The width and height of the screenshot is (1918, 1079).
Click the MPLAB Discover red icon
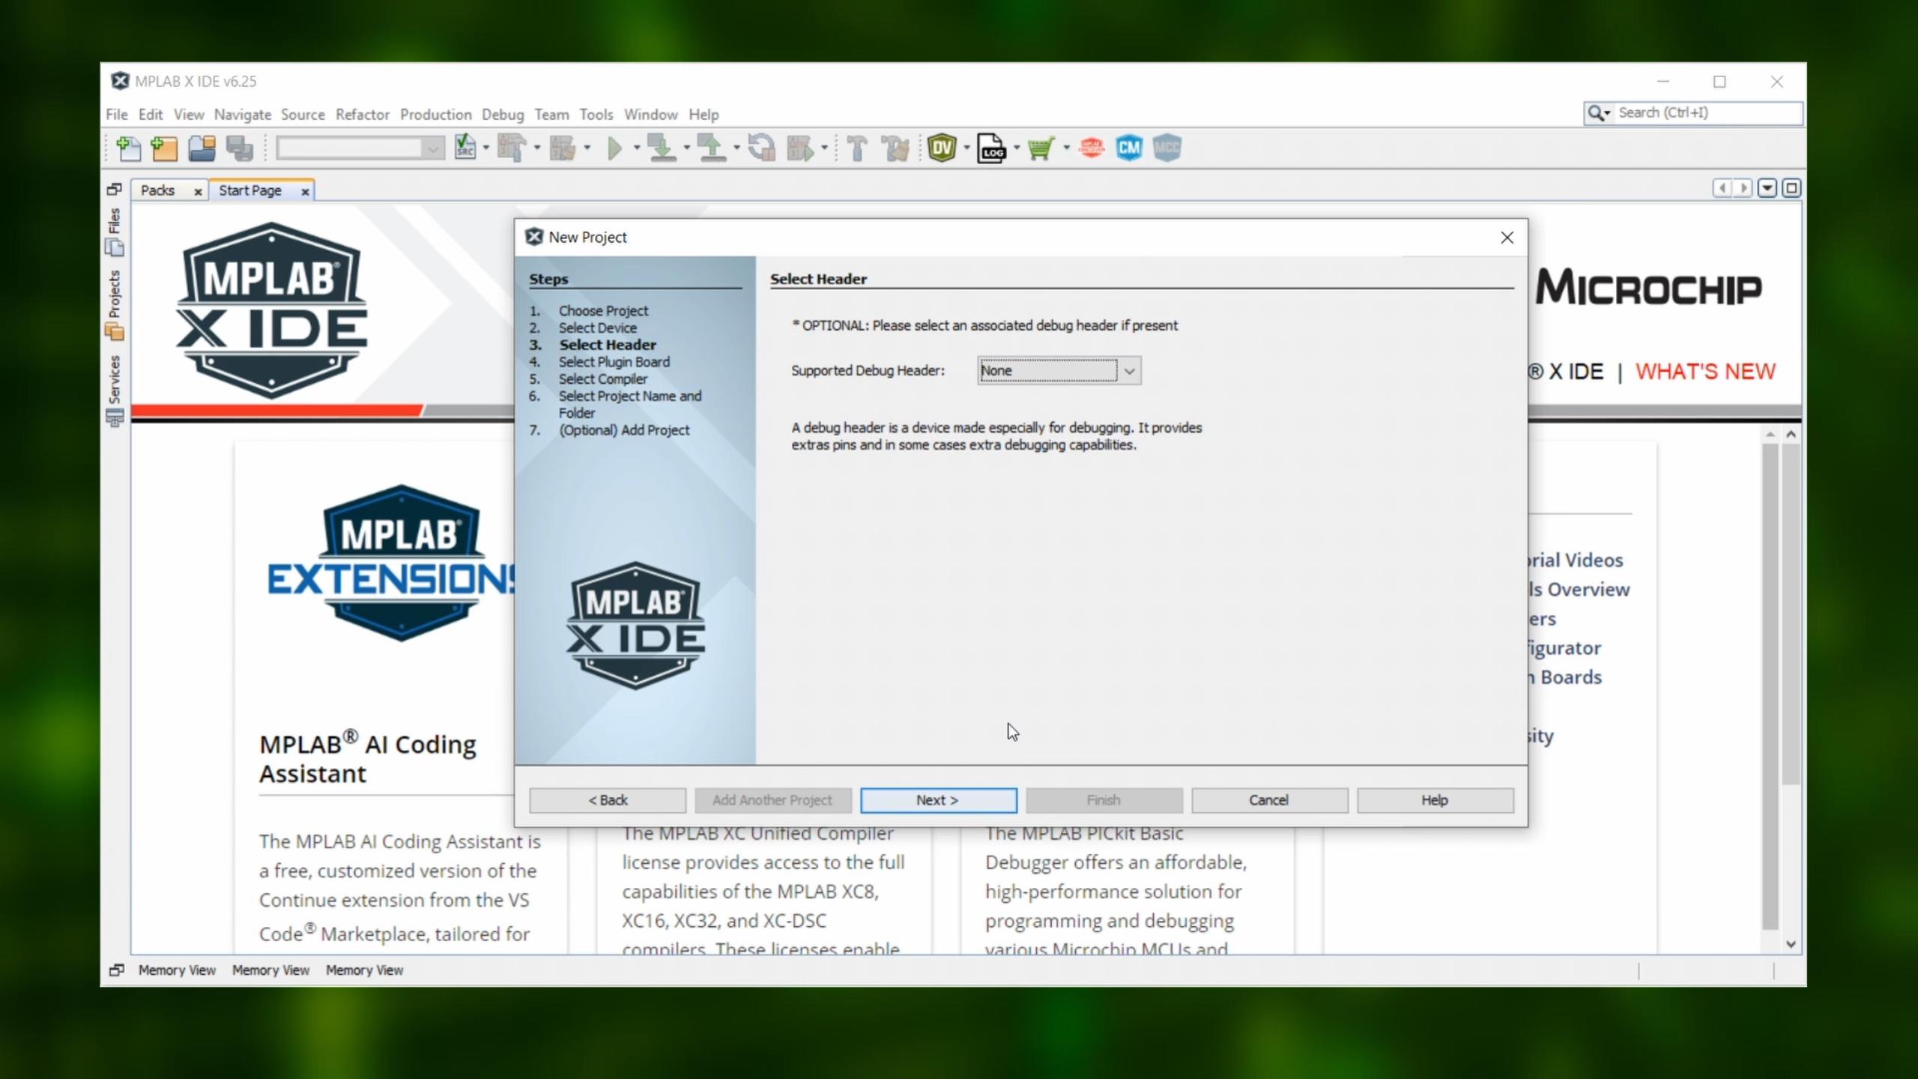pyautogui.click(x=1091, y=148)
